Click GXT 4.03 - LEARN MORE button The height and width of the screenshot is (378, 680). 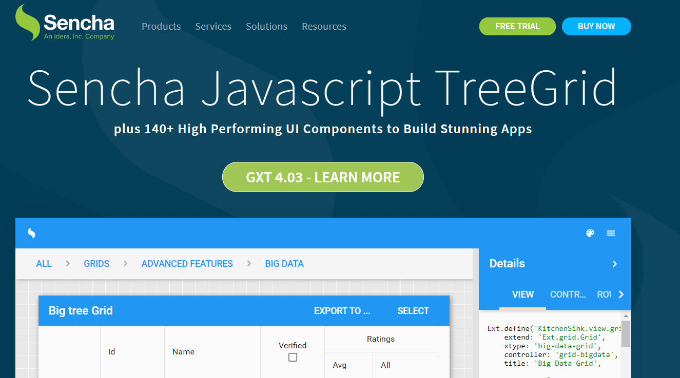(x=323, y=177)
